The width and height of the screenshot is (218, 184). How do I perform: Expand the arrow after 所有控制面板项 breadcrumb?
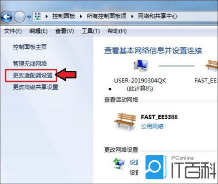(x=132, y=17)
